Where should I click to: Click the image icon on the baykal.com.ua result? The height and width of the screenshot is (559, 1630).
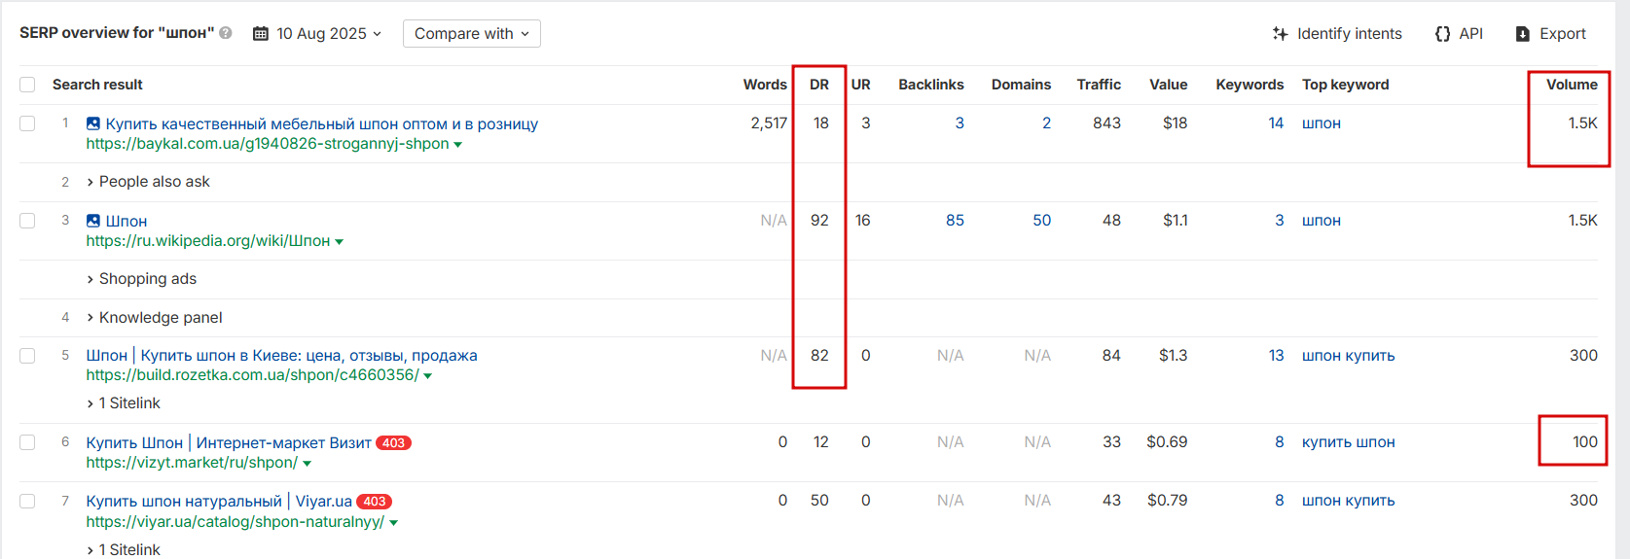coord(93,123)
